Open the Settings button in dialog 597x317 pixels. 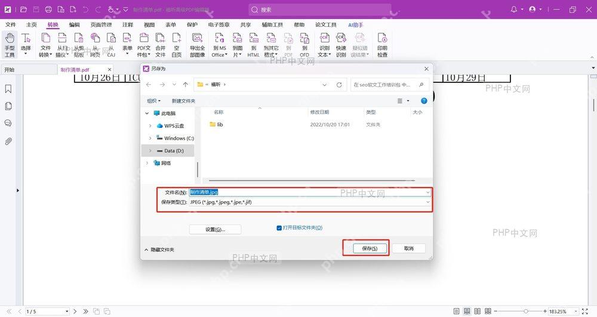215,229
